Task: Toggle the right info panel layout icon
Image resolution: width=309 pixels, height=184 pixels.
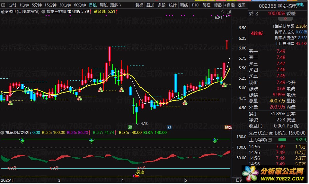Action: point(229,12)
